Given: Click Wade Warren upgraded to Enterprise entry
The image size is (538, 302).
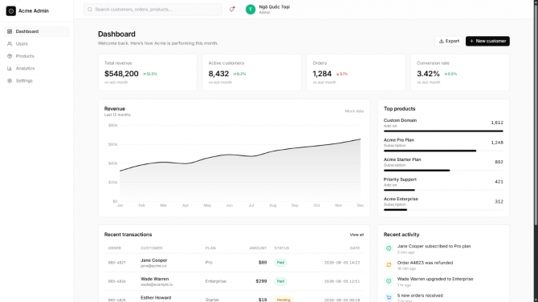Looking at the screenshot, I should pyautogui.click(x=435, y=279).
